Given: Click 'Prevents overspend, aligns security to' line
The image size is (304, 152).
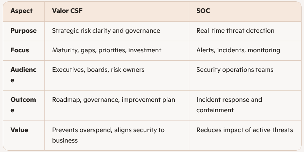Looking at the screenshot, I should [x=108, y=130].
